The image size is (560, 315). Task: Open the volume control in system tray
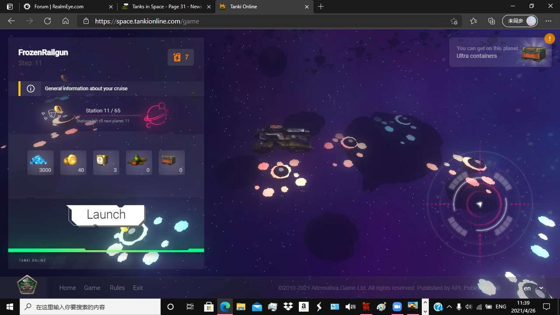(469, 307)
